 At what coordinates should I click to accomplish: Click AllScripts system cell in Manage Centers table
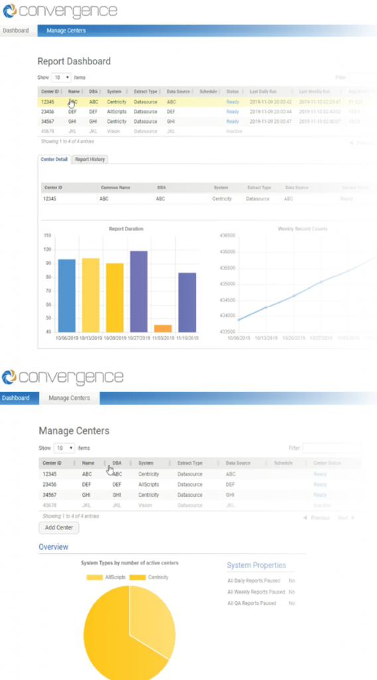click(149, 484)
